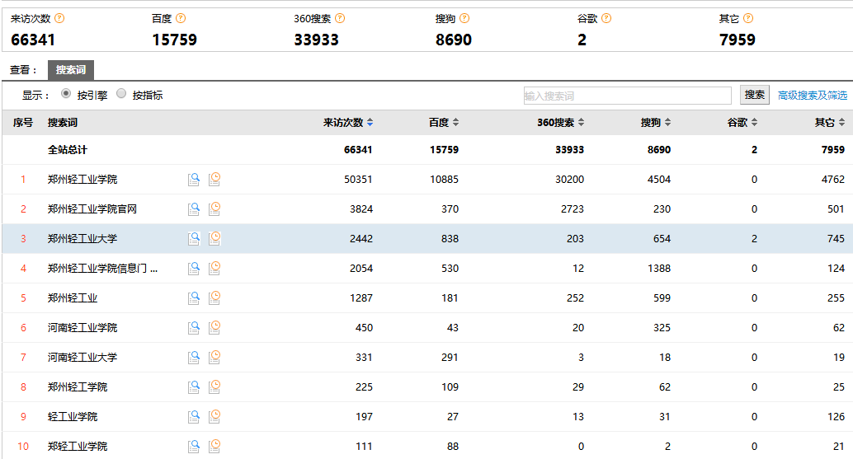The width and height of the screenshot is (853, 459).
Task: Open history trend icon for 郑州轻工业大学
Action: [214, 238]
